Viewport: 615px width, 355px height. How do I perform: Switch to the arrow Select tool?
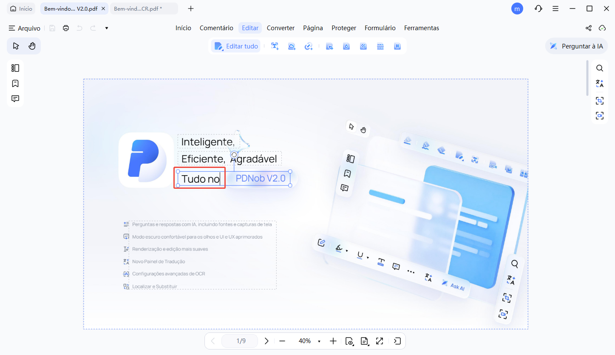pyautogui.click(x=16, y=46)
